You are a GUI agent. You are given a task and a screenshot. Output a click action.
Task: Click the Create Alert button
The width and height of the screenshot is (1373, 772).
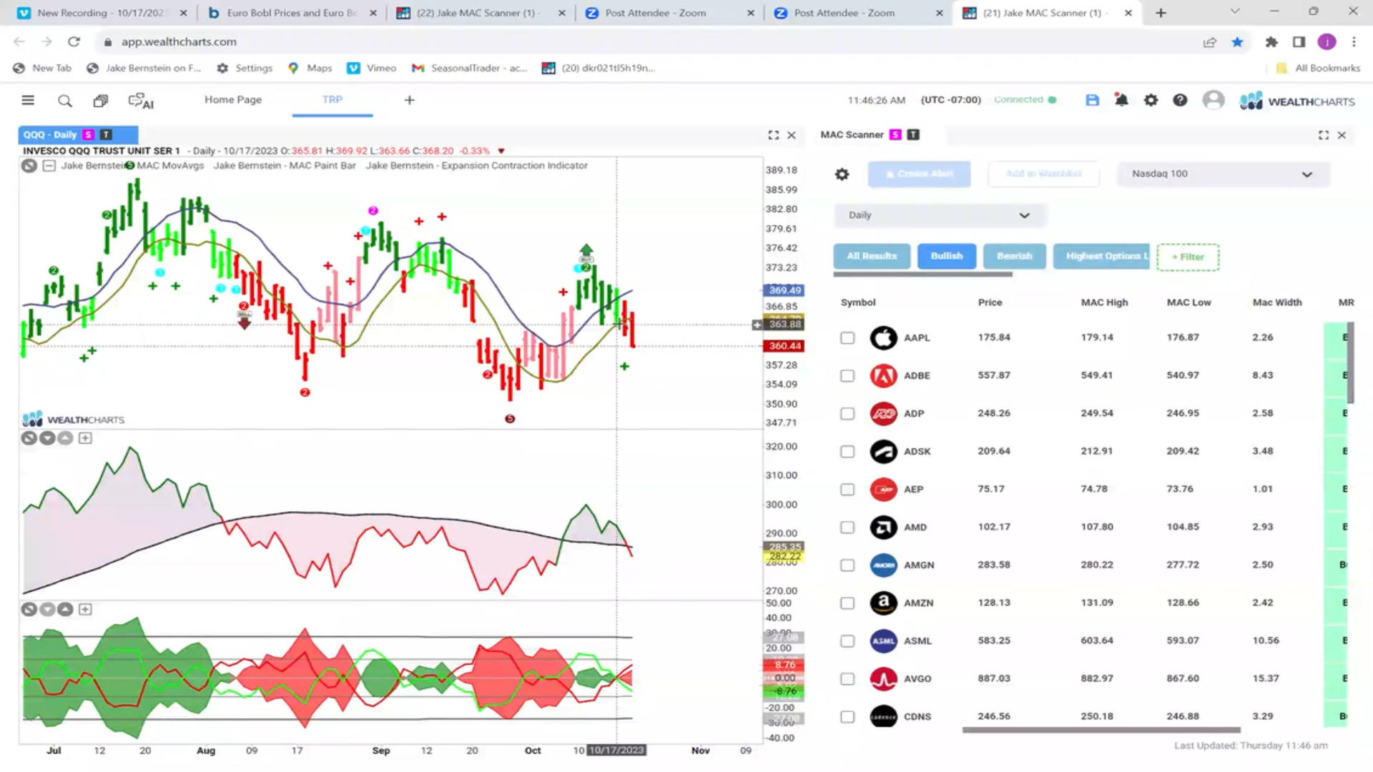click(x=919, y=174)
